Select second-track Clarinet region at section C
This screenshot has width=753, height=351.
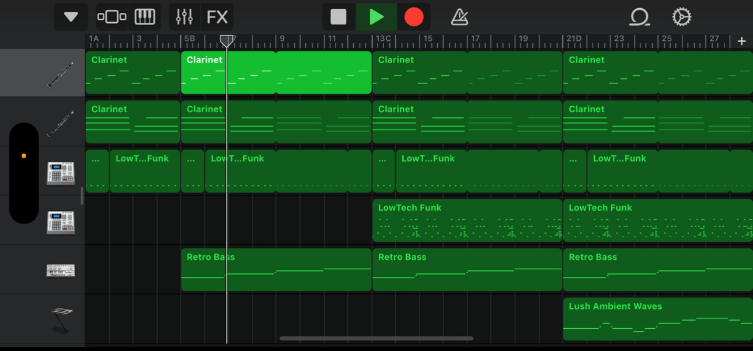(467, 122)
